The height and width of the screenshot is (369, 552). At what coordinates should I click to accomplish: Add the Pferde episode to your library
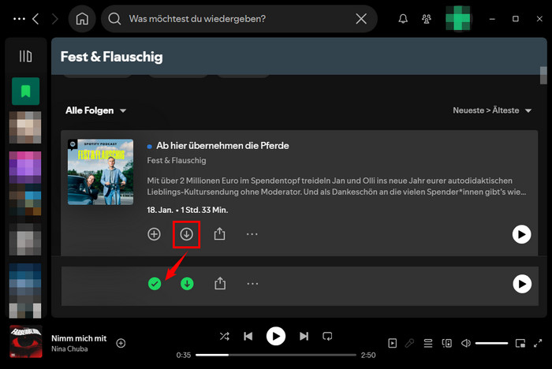pos(155,234)
